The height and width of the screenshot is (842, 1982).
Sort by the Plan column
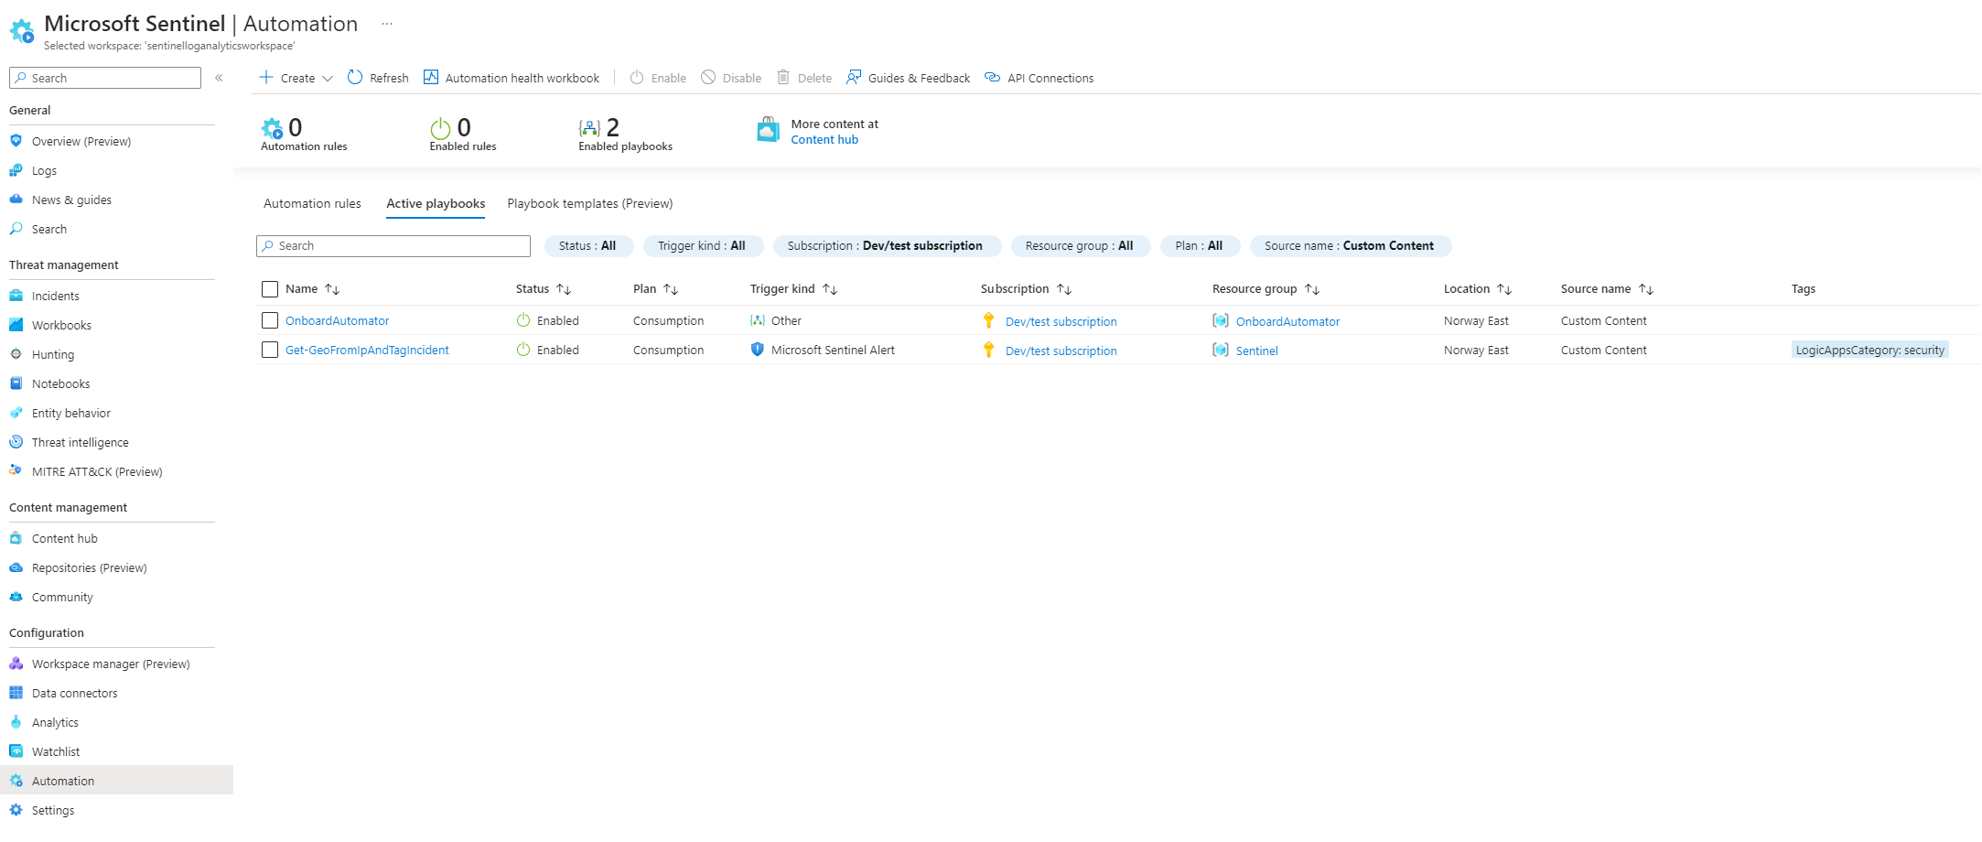click(655, 289)
